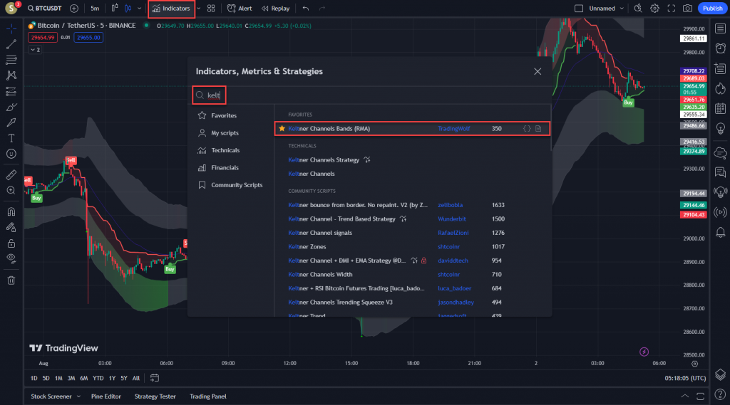Open jasondhadley author link
The image size is (730, 405).
(x=456, y=303)
